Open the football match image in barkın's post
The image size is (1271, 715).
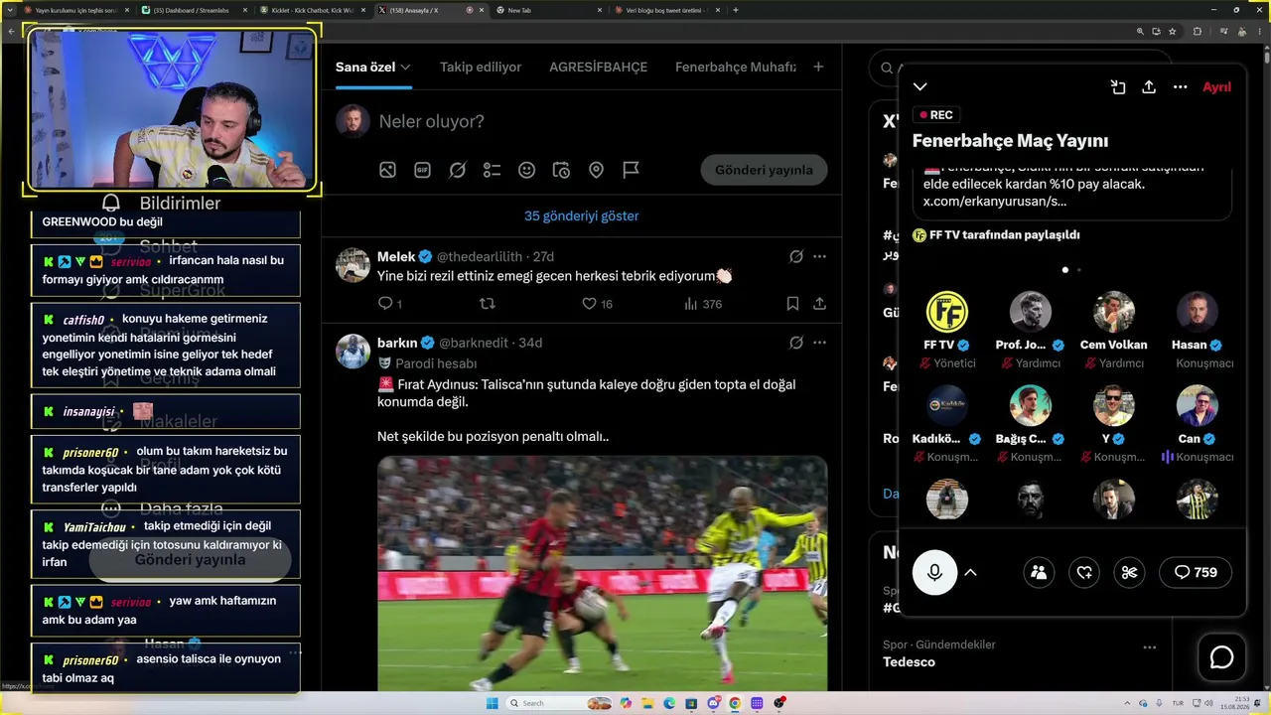click(602, 573)
